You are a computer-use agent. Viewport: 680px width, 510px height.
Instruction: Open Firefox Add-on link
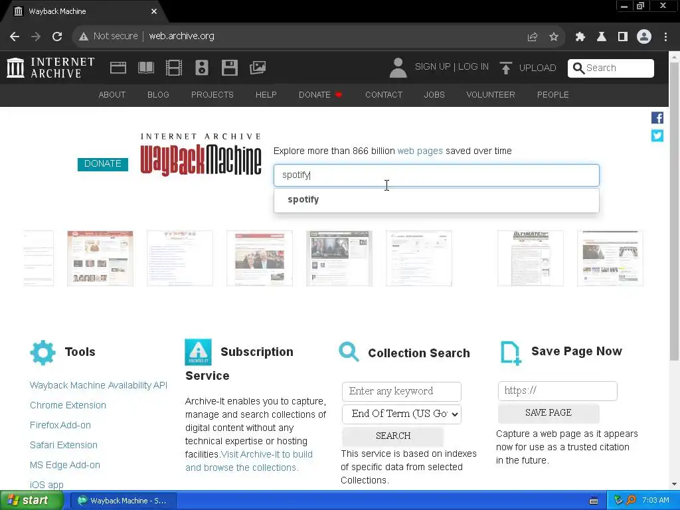point(60,425)
